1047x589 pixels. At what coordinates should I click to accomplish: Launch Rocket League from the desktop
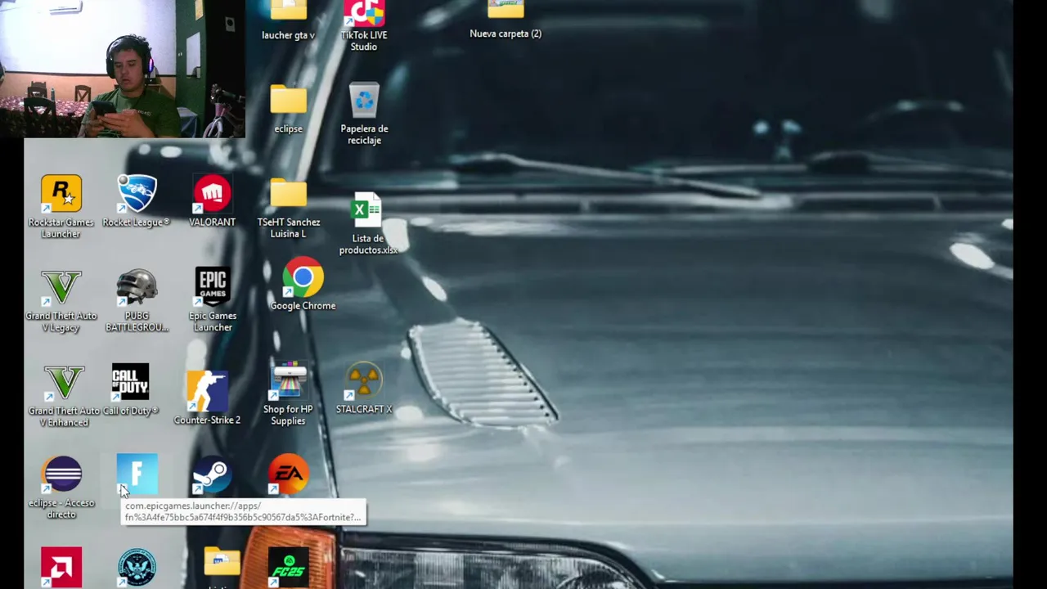pos(137,195)
